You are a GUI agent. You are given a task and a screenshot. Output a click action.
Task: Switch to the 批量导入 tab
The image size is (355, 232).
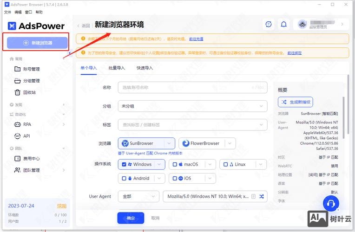click(x=117, y=68)
